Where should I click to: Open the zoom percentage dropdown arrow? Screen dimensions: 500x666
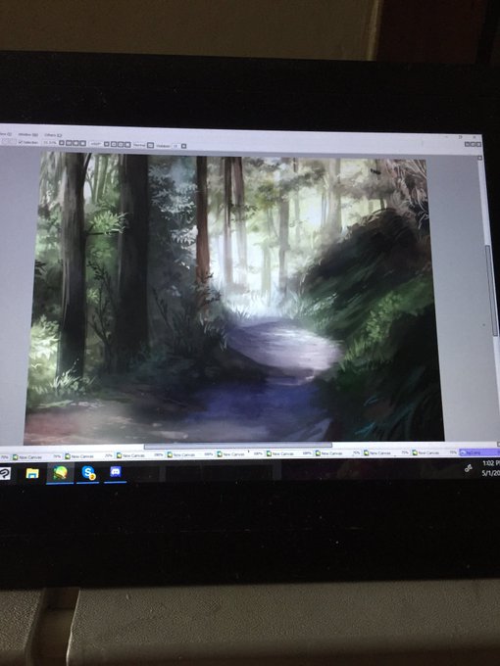[62, 143]
